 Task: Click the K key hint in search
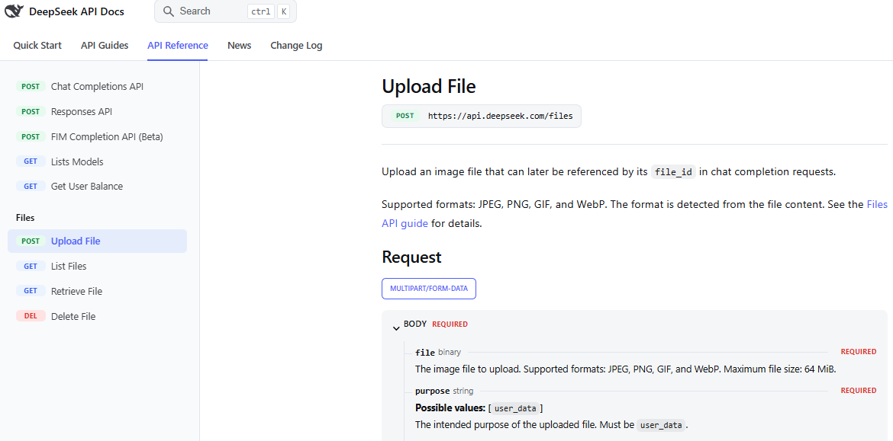pos(284,11)
